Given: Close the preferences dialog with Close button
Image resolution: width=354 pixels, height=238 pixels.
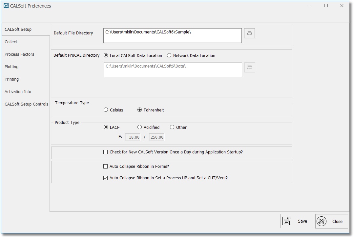Looking at the screenshot, I should tap(331, 221).
